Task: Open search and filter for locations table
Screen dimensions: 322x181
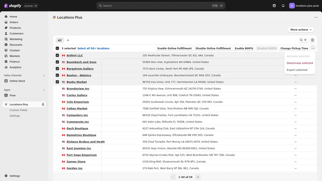Action: click(x=303, y=40)
